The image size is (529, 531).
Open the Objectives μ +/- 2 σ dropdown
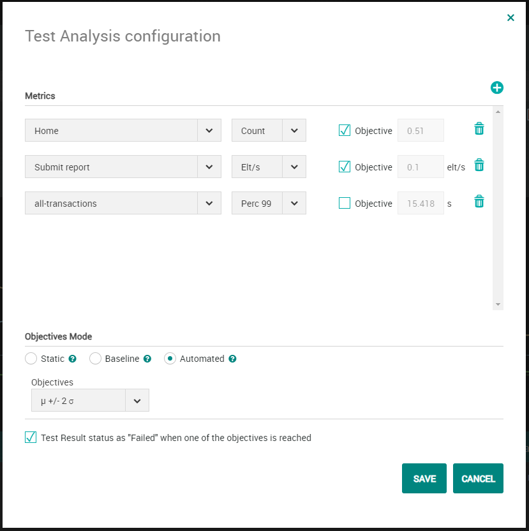(x=137, y=400)
